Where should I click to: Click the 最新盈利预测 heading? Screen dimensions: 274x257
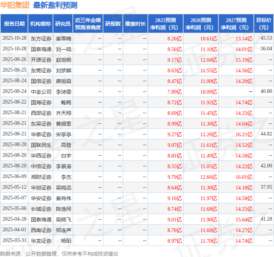point(55,5)
